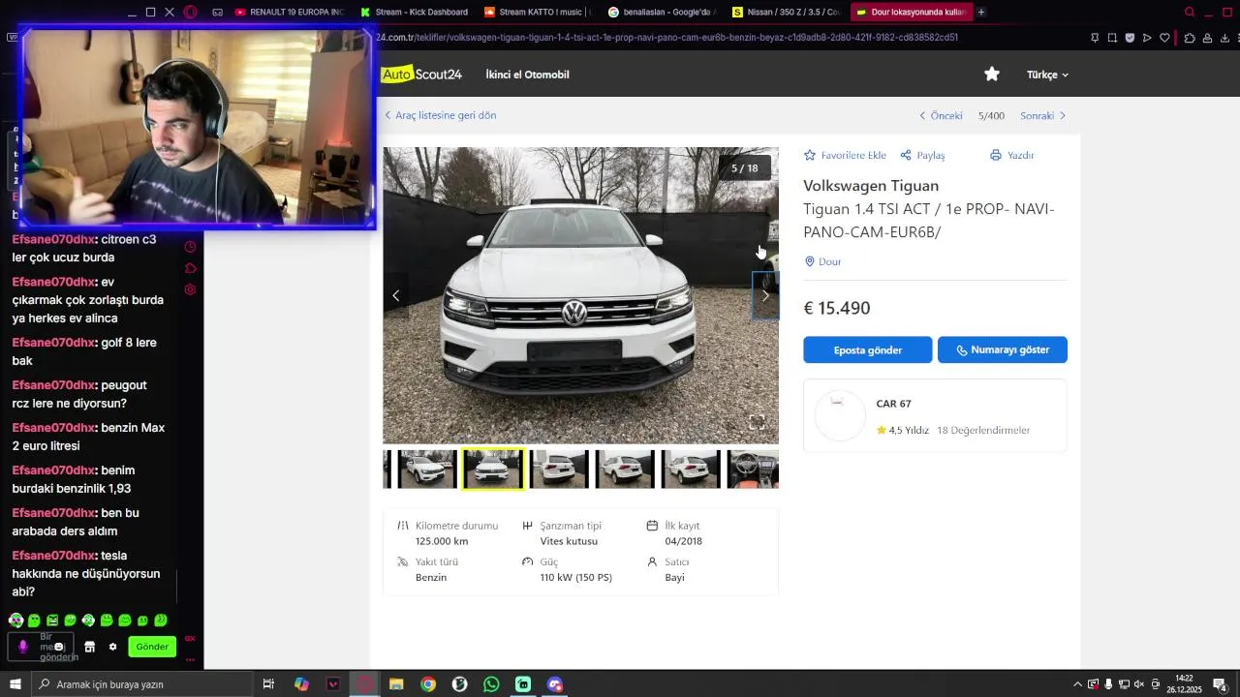The height and width of the screenshot is (697, 1240).
Task: Select the rear view thumbnail after highlighted one
Action: point(559,469)
